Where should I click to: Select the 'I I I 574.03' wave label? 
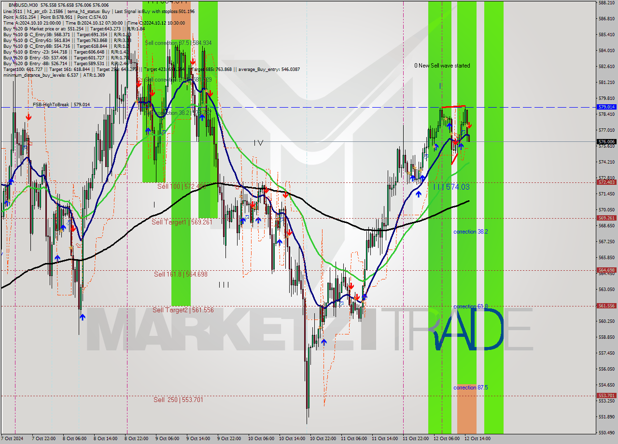451,187
